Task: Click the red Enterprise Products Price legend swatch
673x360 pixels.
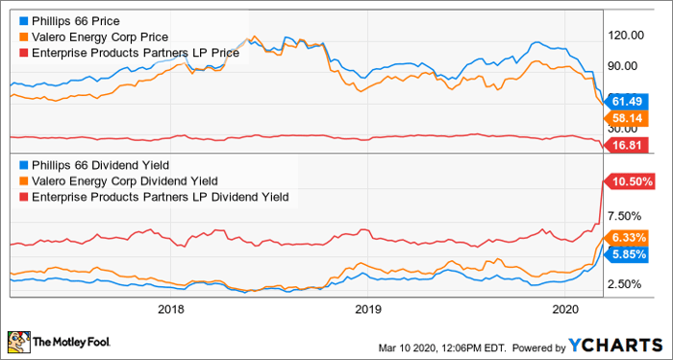Action: click(23, 53)
